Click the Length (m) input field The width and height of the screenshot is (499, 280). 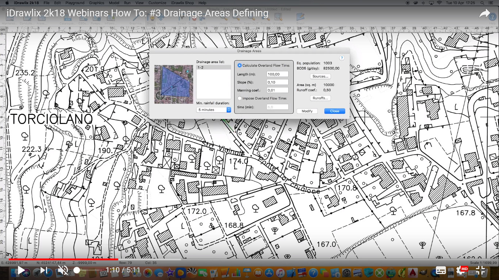tap(278, 74)
